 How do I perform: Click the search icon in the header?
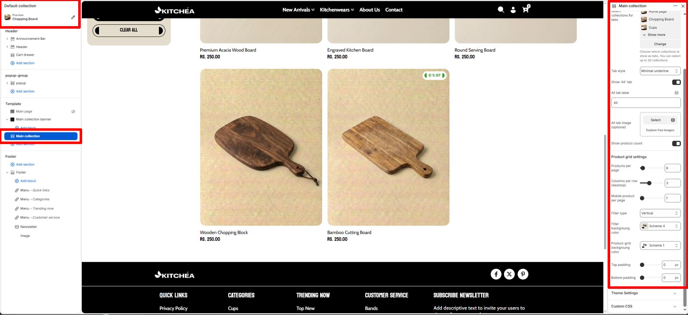(x=501, y=10)
